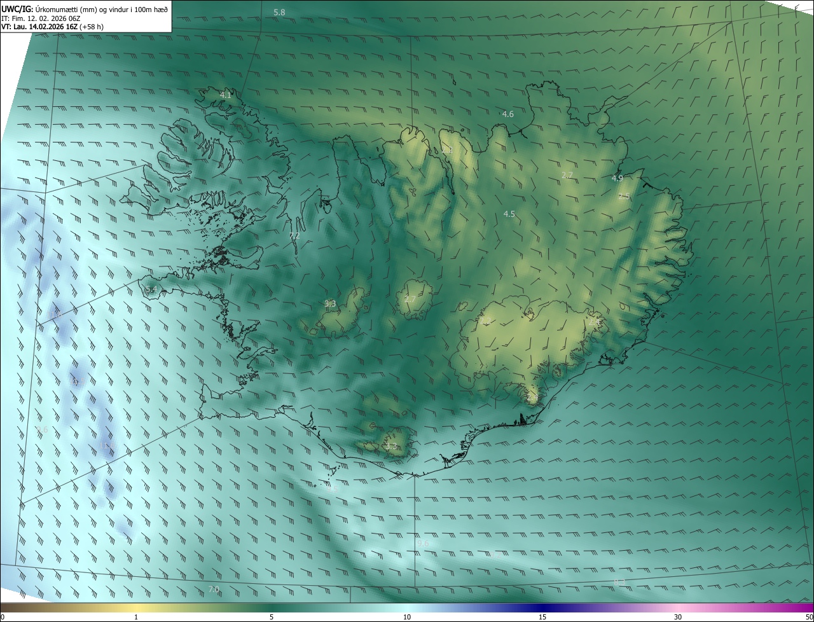
Task: Click the 5 tick on the color scale
Action: pyautogui.click(x=272, y=617)
